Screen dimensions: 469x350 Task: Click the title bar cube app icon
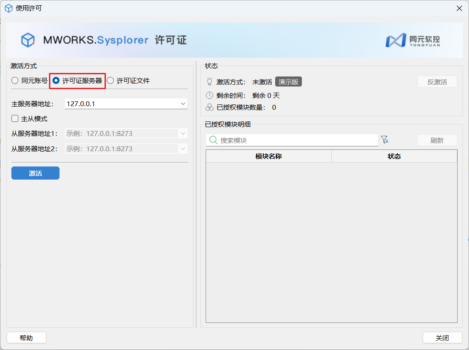[8, 8]
